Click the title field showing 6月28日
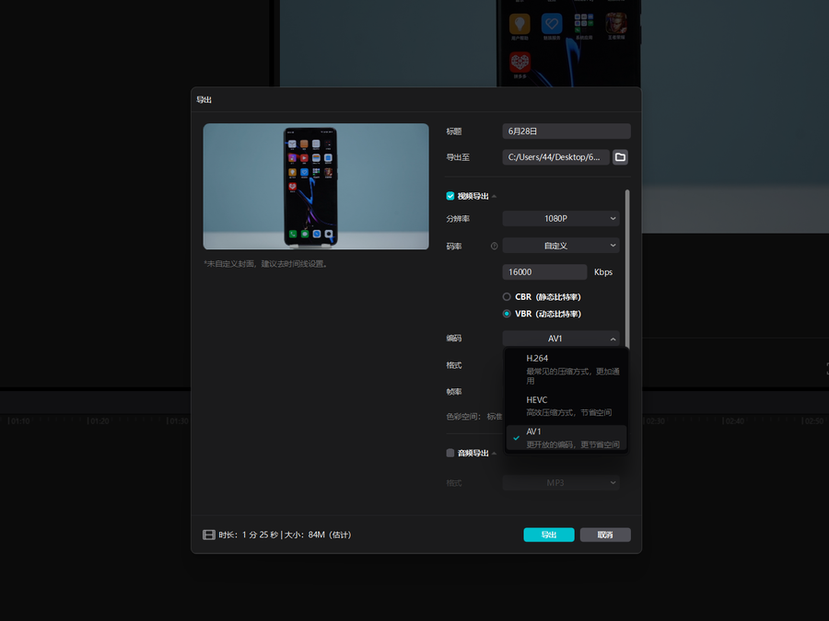 click(566, 131)
